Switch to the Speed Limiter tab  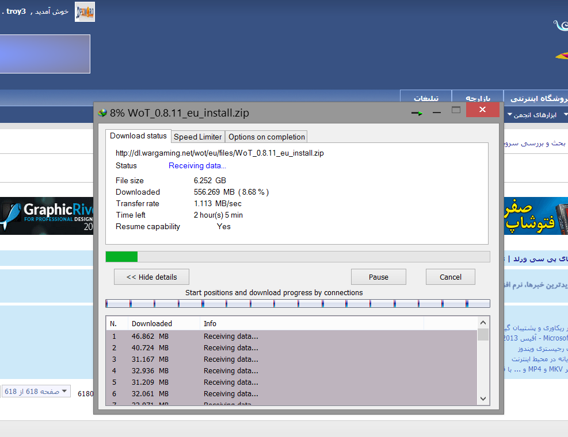(x=197, y=137)
